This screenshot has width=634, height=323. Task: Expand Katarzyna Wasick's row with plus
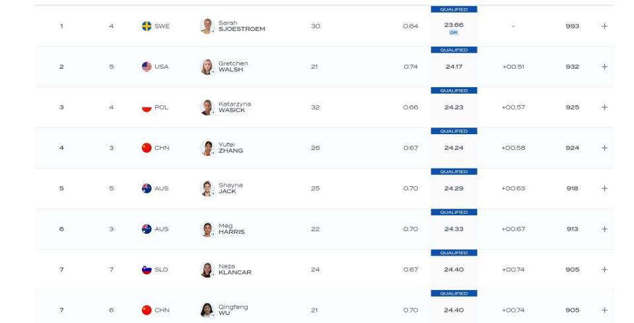tap(604, 108)
